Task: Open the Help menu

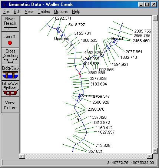Action: pyautogui.click(x=76, y=11)
